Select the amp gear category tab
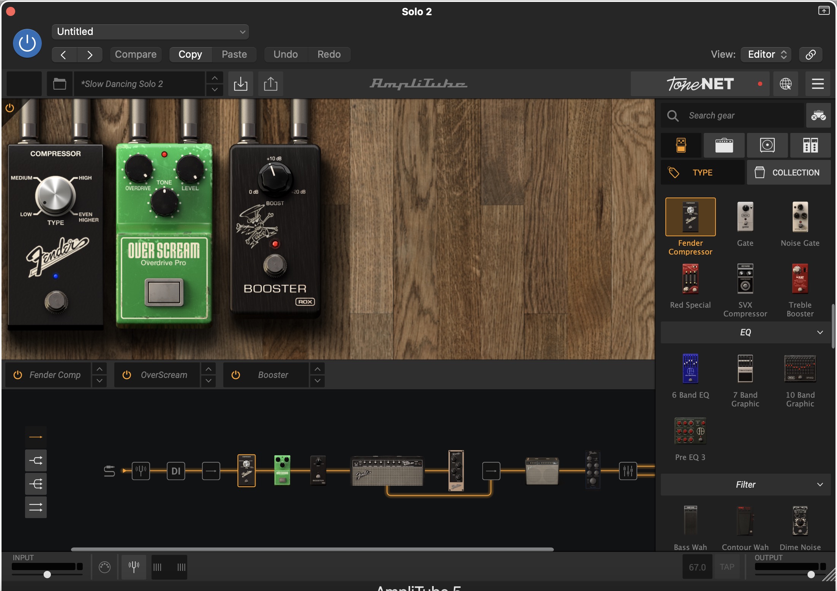 click(x=724, y=145)
